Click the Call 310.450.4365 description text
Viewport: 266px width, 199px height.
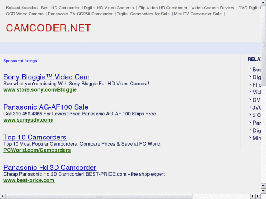(79, 114)
